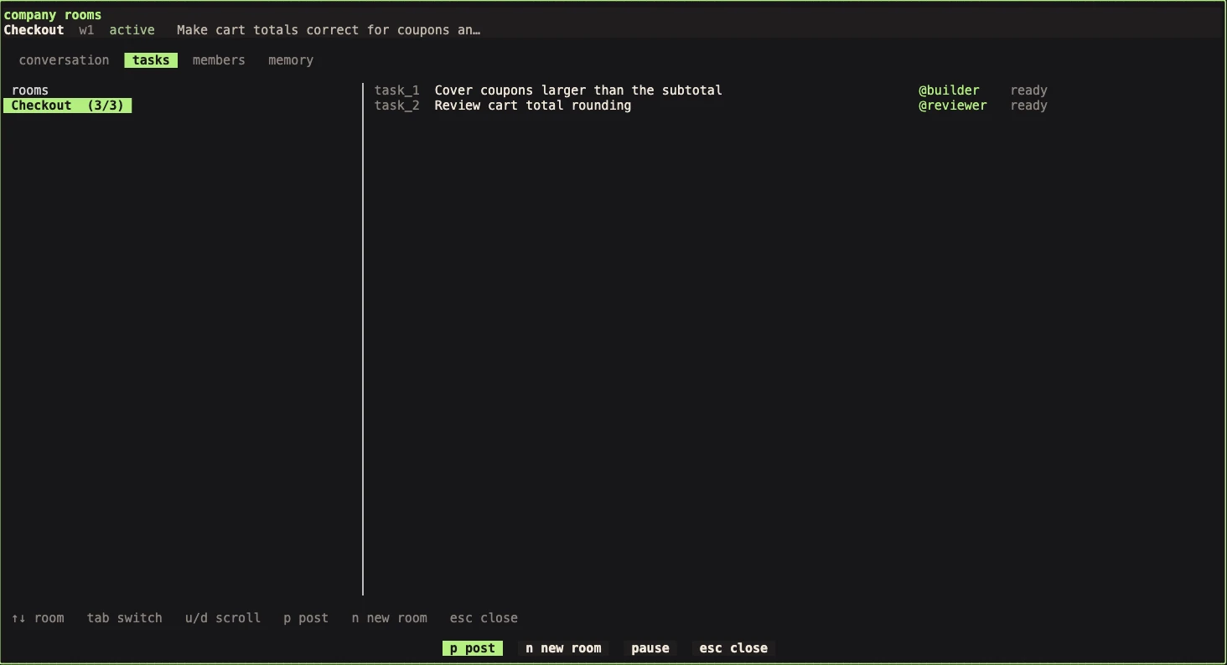Select the highlighted tasks tab

coord(151,60)
